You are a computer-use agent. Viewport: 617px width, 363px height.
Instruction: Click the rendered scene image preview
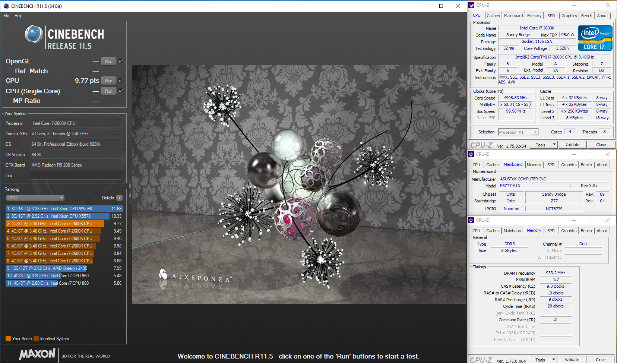tap(299, 184)
